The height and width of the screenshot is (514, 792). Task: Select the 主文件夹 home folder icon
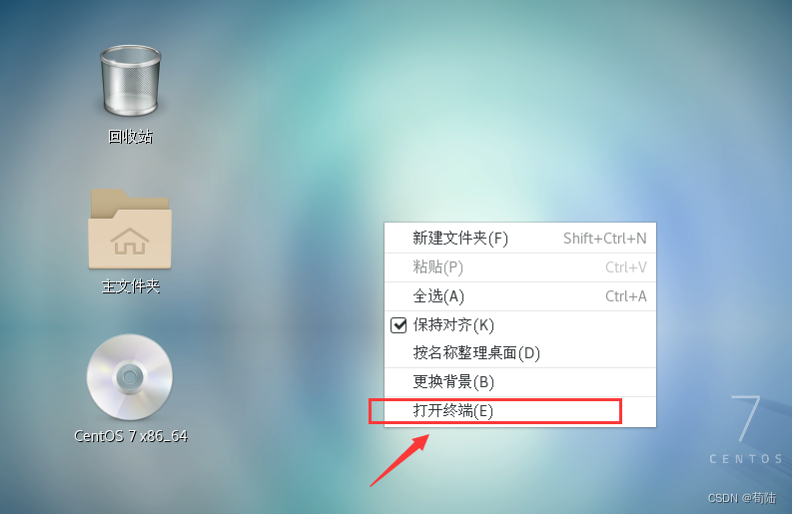[x=130, y=229]
